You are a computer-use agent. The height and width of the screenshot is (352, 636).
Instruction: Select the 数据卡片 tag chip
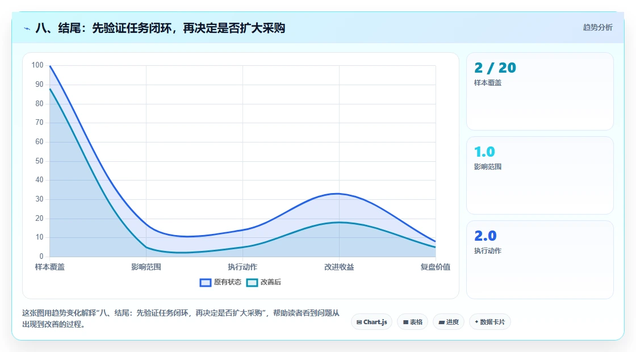(x=490, y=322)
